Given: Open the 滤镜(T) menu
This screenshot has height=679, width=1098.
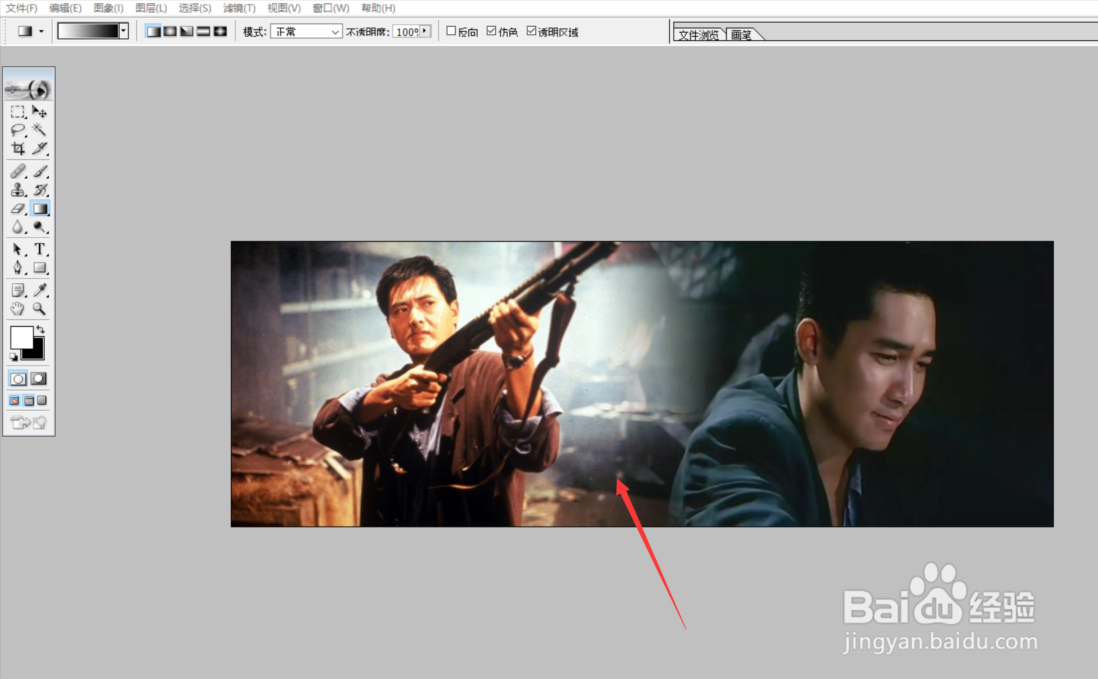Looking at the screenshot, I should [239, 8].
